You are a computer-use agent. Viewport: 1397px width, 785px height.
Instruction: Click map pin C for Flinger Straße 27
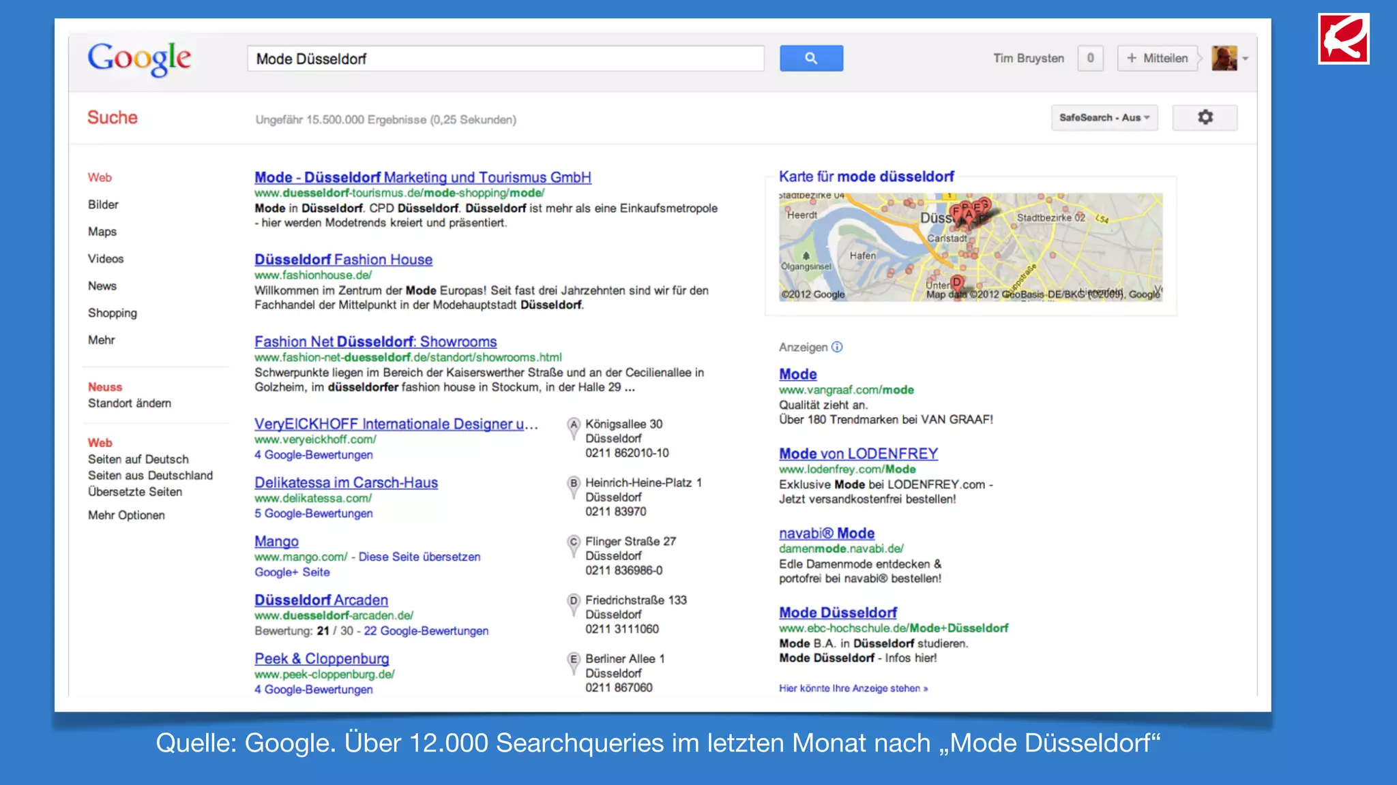[x=573, y=545]
